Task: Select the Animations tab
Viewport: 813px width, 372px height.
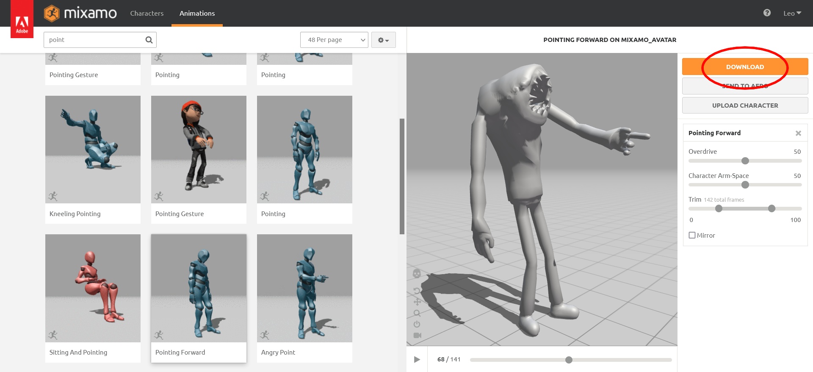Action: (x=197, y=13)
